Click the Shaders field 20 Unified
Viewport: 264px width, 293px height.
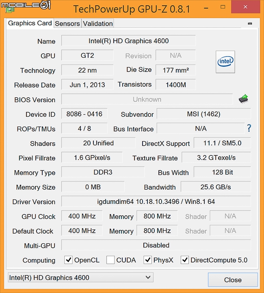(x=98, y=143)
